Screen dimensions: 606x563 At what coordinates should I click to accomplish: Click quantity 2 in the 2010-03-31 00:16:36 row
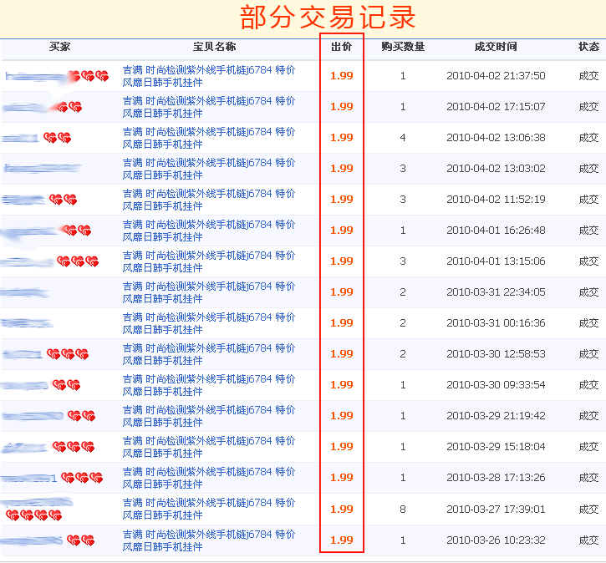pos(403,322)
